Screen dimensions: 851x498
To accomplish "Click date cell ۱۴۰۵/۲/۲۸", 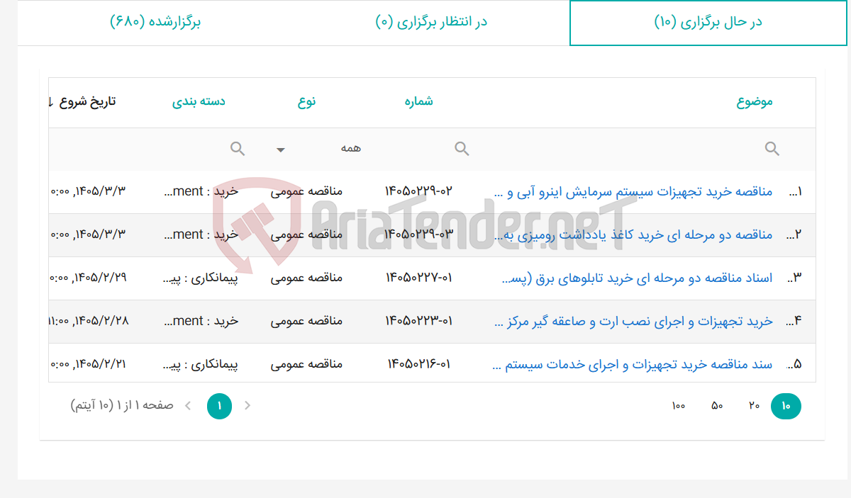I will tap(89, 322).
